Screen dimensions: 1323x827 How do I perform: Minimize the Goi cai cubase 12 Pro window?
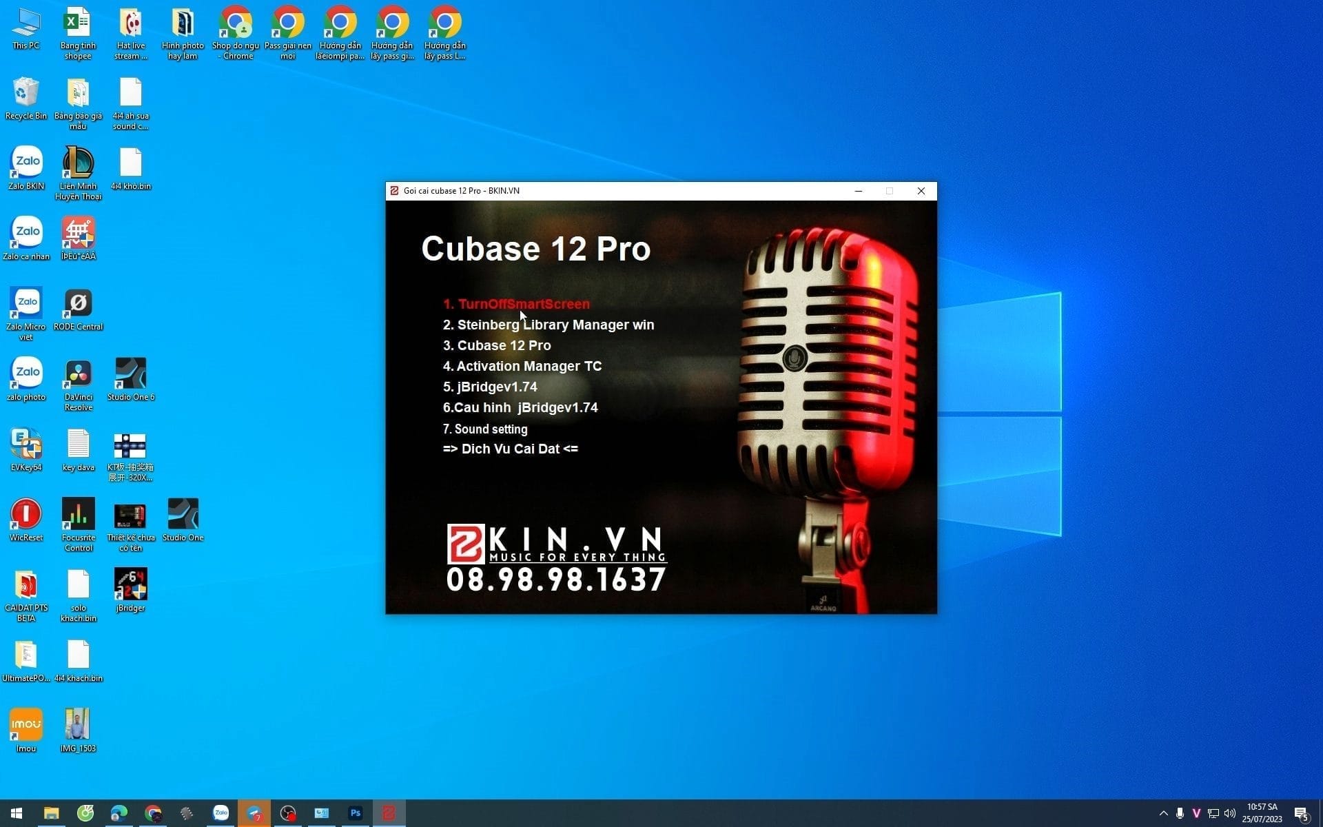pos(859,191)
